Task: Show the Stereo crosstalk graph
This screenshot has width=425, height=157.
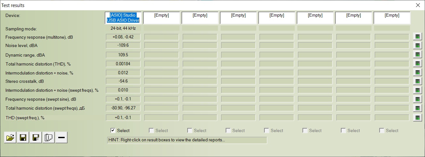Action: pos(417,81)
